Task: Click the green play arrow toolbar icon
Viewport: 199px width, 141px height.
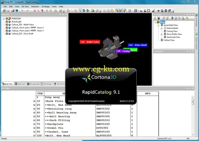Action: [93, 11]
